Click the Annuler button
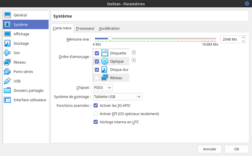 pyautogui.click(x=210, y=149)
